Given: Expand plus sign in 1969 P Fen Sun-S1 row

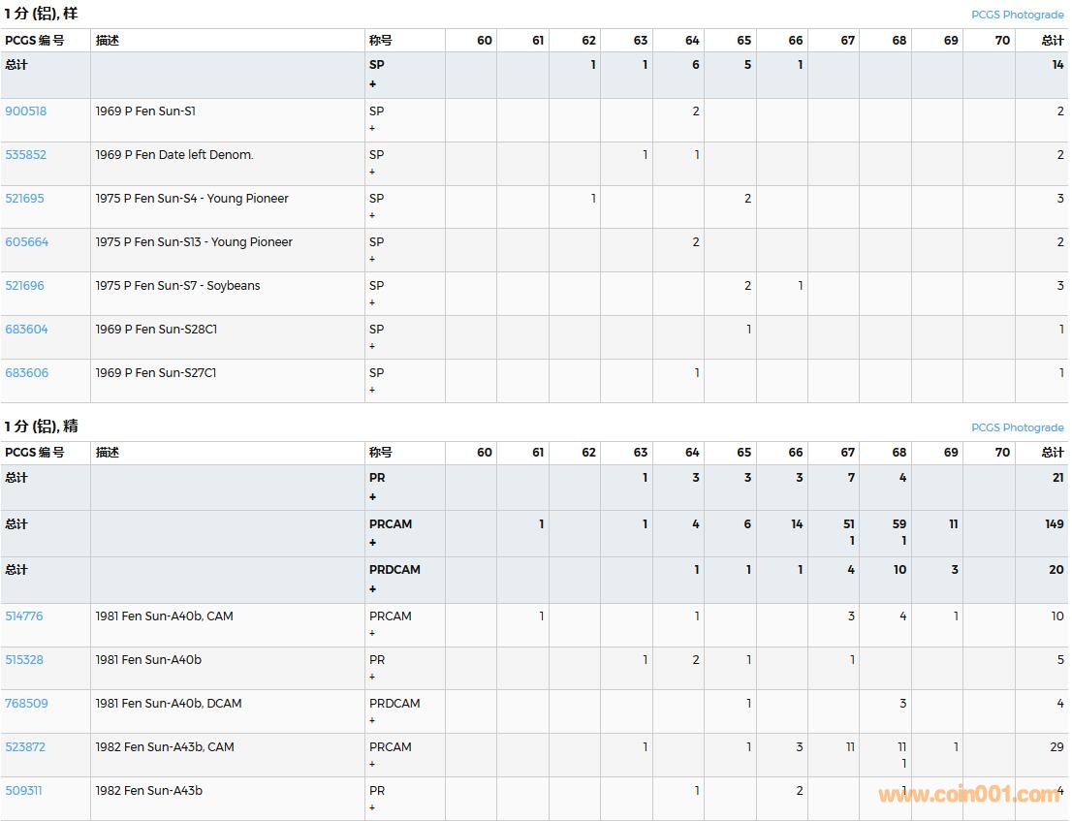Looking at the screenshot, I should 372,128.
